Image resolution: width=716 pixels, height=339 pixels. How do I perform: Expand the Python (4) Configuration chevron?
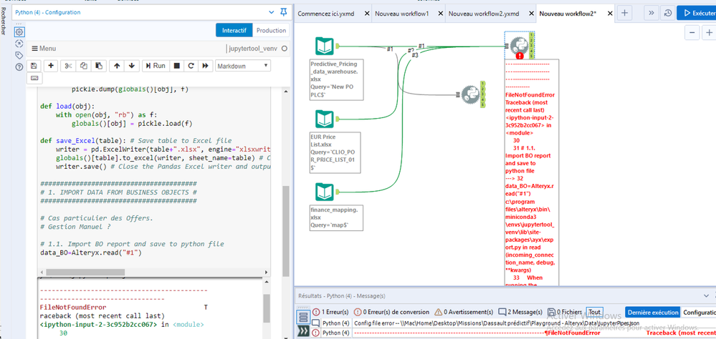click(x=270, y=12)
